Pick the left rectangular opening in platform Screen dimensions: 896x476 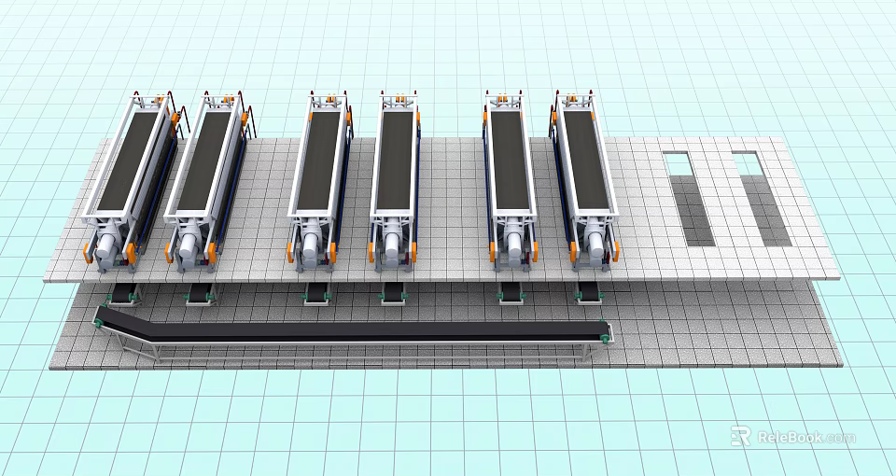[688, 199]
